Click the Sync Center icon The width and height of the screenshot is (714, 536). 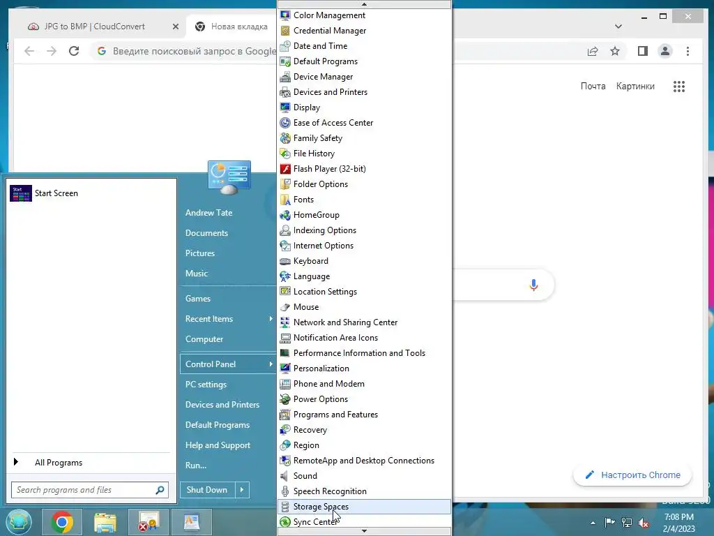[x=285, y=522]
